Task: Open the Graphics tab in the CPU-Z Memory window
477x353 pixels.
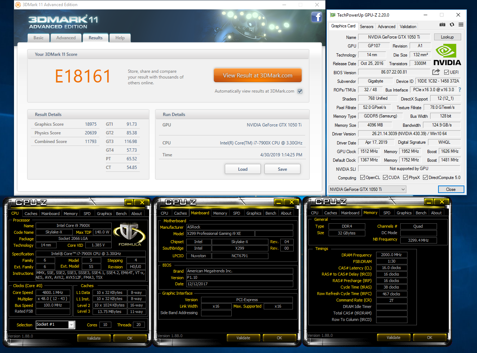Action: (404, 213)
